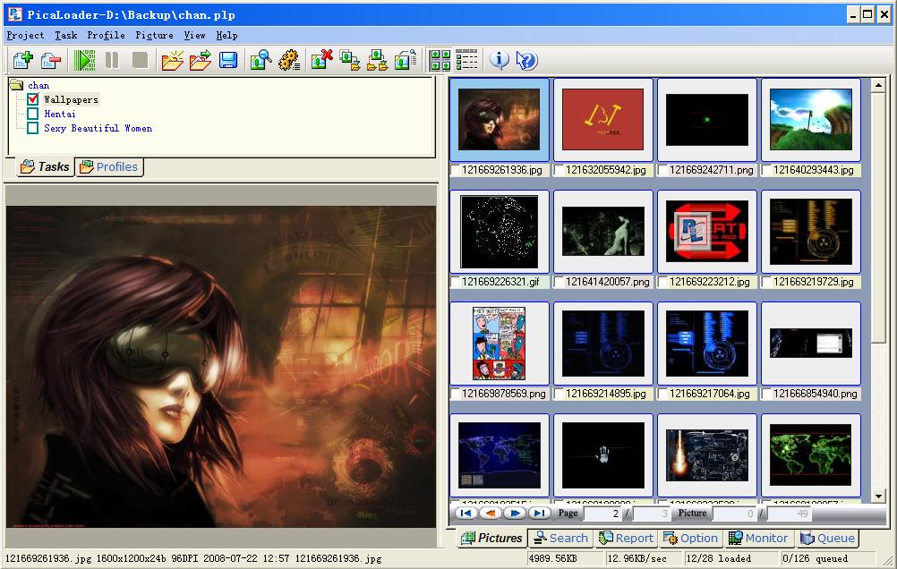
Task: Tick the checkbox for 121669223212.jpg
Action: [x=663, y=282]
